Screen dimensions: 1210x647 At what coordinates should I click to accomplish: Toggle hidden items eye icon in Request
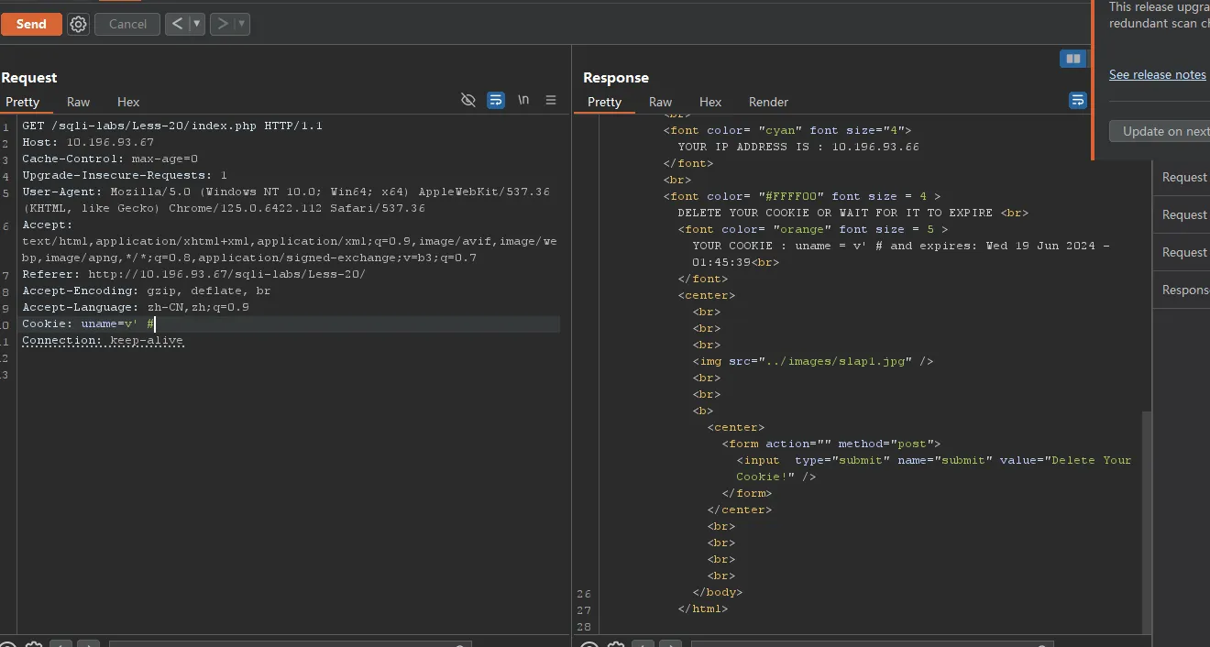coord(468,101)
